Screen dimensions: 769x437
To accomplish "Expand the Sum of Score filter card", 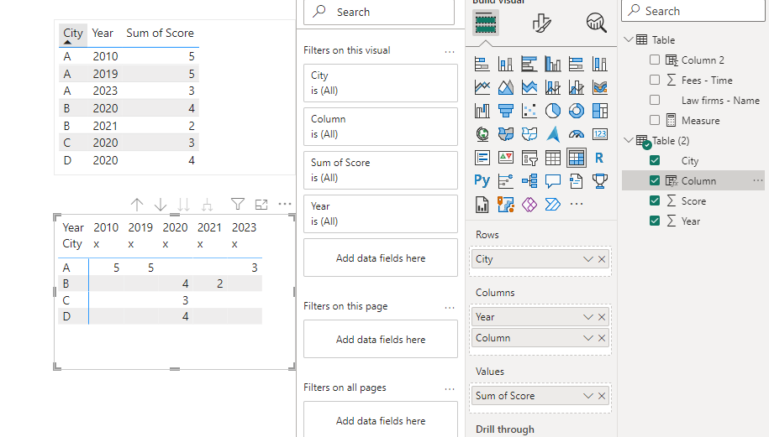I will [x=381, y=169].
